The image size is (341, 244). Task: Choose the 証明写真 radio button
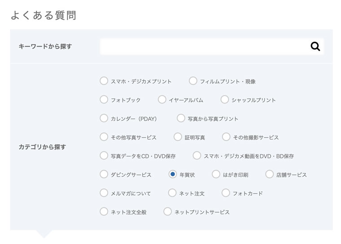178,137
